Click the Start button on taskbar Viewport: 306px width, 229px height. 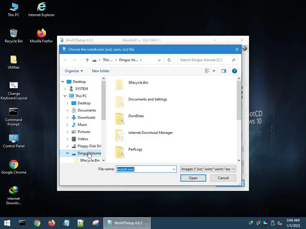pos(7,223)
